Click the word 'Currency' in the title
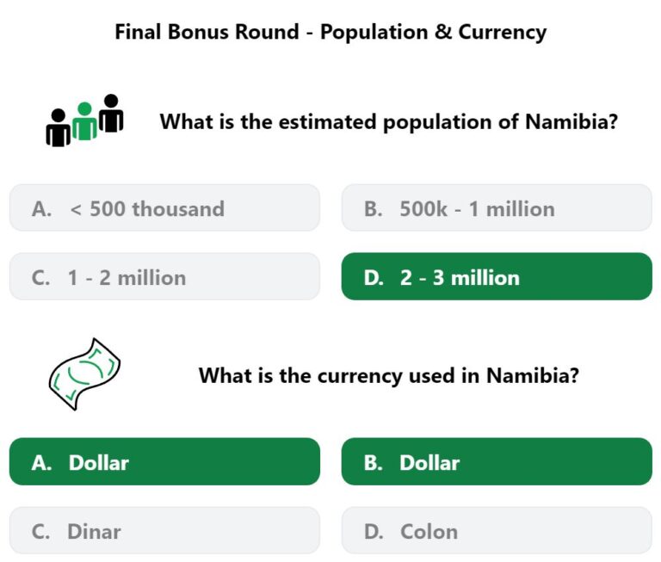The width and height of the screenshot is (661, 562). click(x=503, y=33)
